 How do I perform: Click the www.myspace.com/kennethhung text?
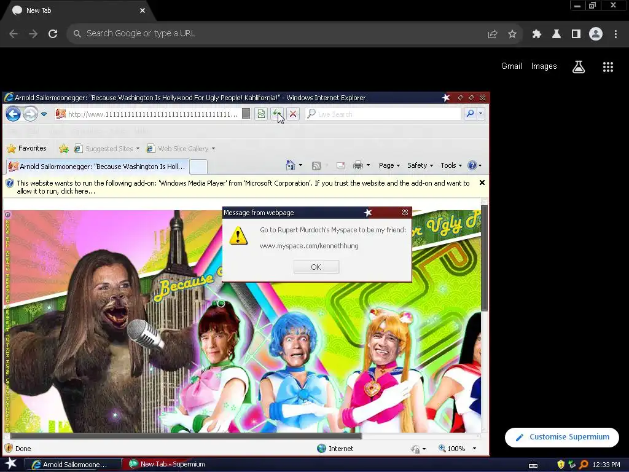coord(309,246)
